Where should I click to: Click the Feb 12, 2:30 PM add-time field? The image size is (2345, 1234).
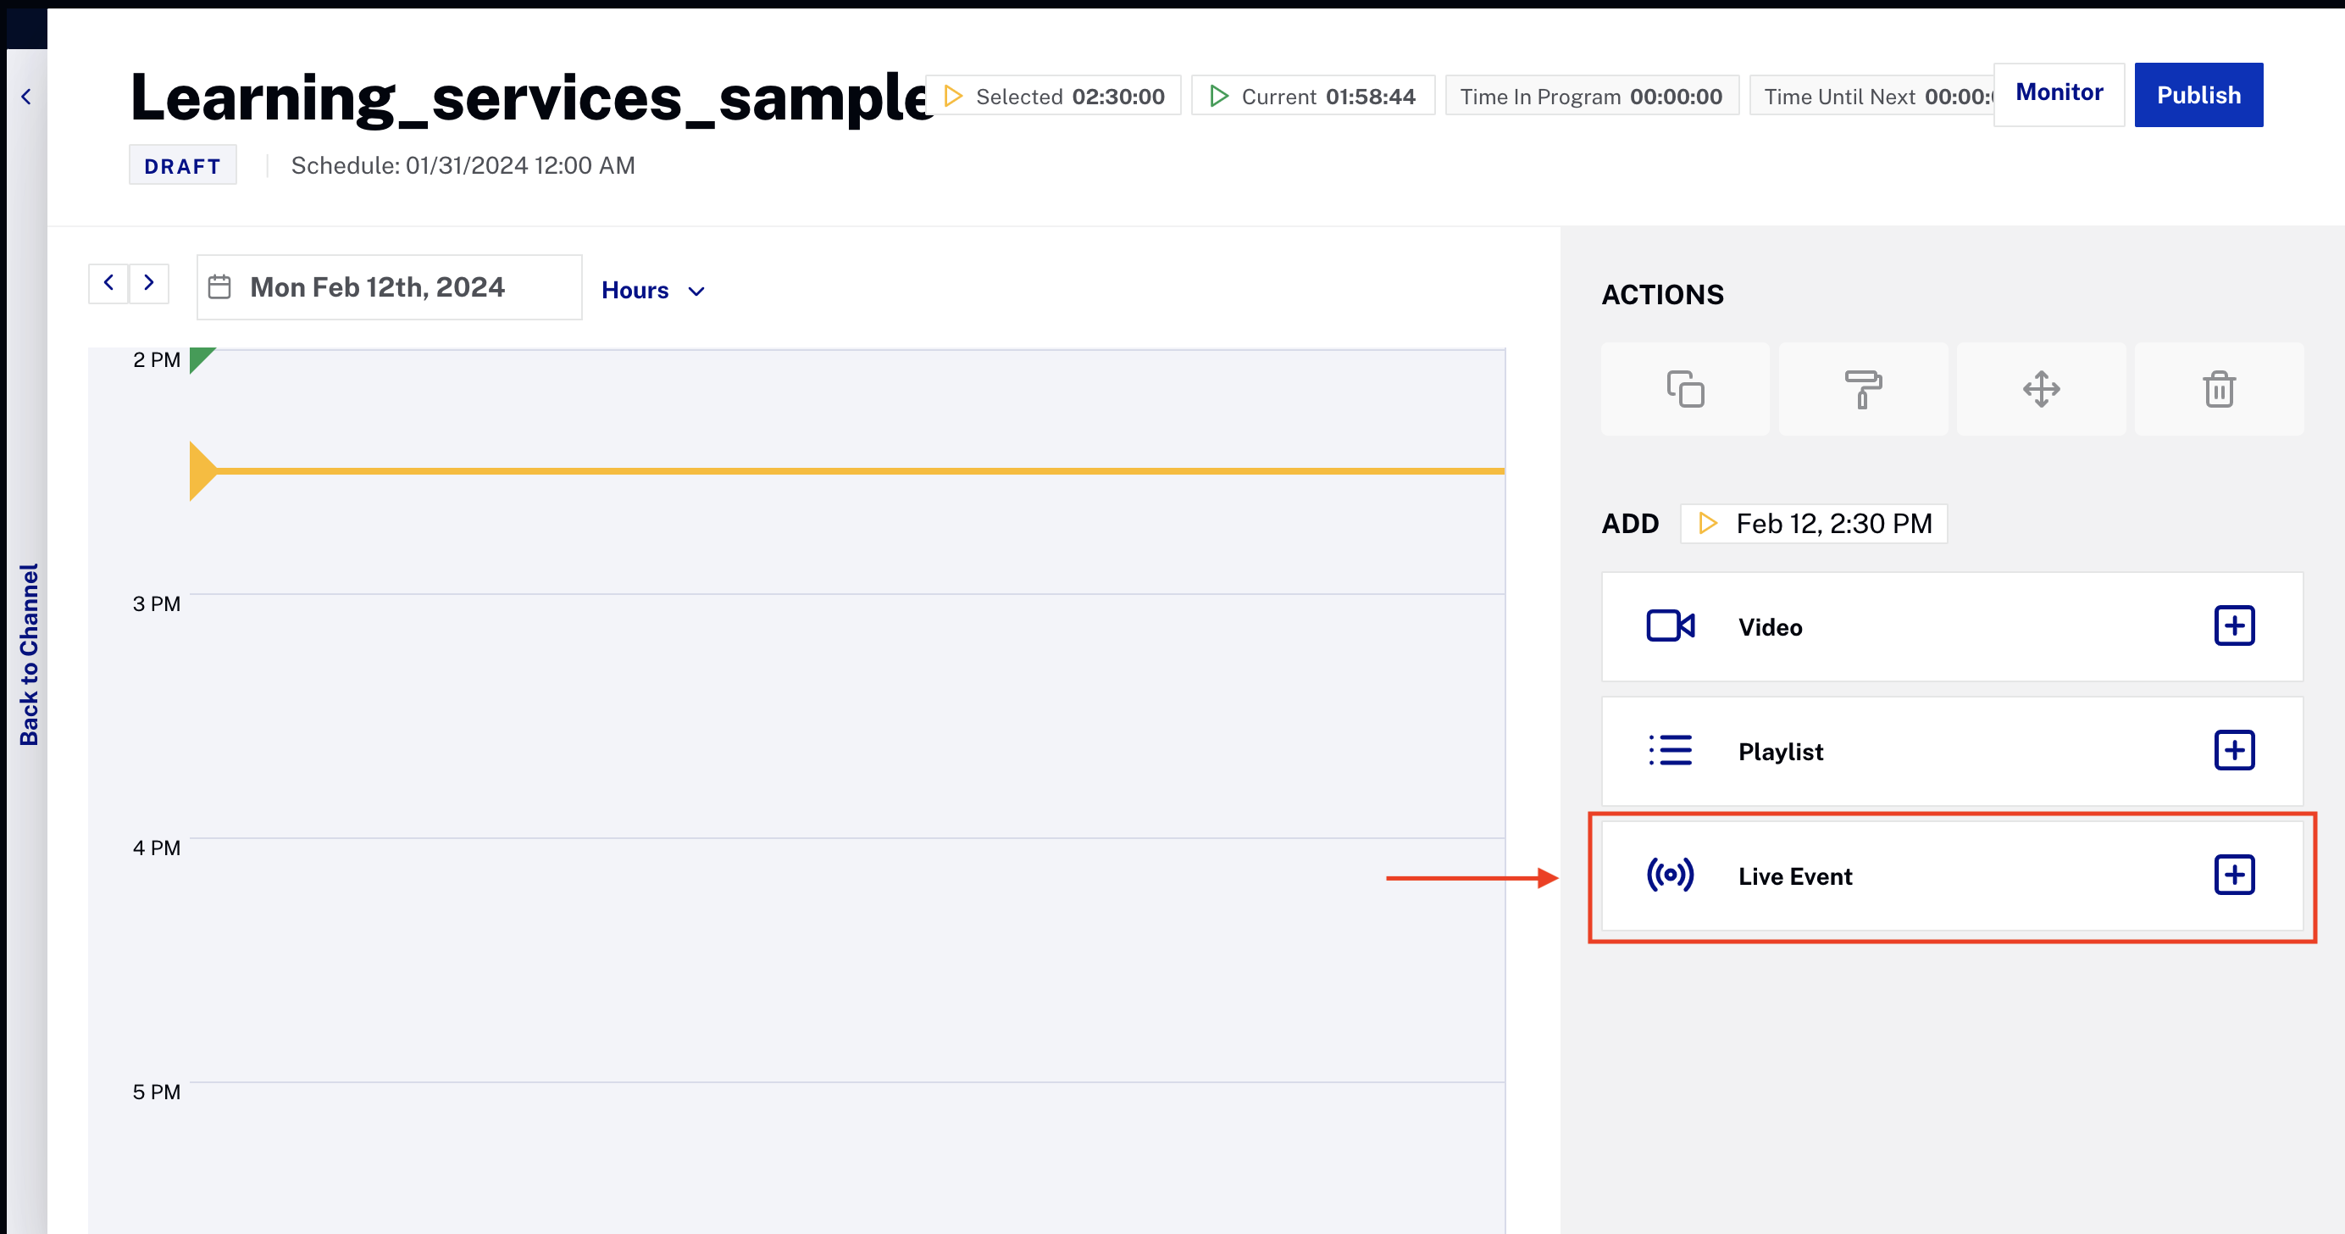pos(1813,524)
